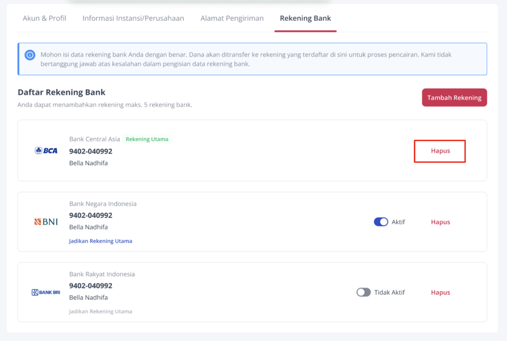Image resolution: width=507 pixels, height=341 pixels.
Task: Select the Rekening Bank tab
Action: coord(305,18)
